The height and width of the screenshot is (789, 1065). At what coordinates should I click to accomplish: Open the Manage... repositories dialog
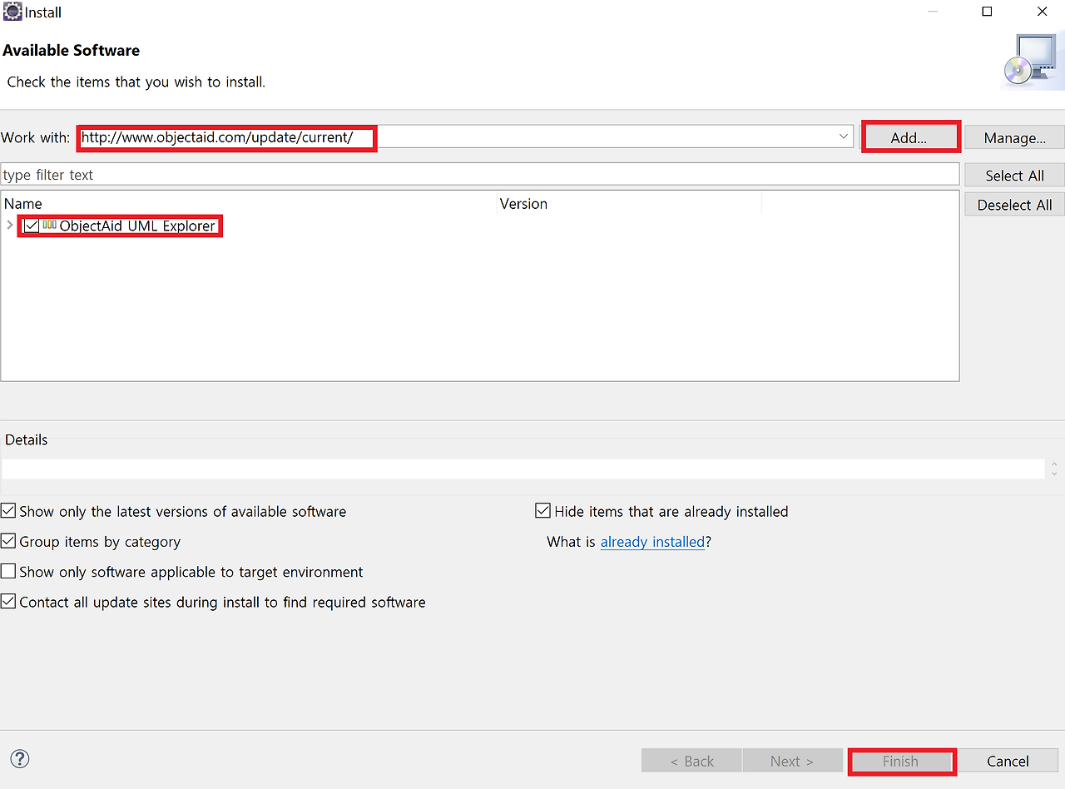(1013, 136)
